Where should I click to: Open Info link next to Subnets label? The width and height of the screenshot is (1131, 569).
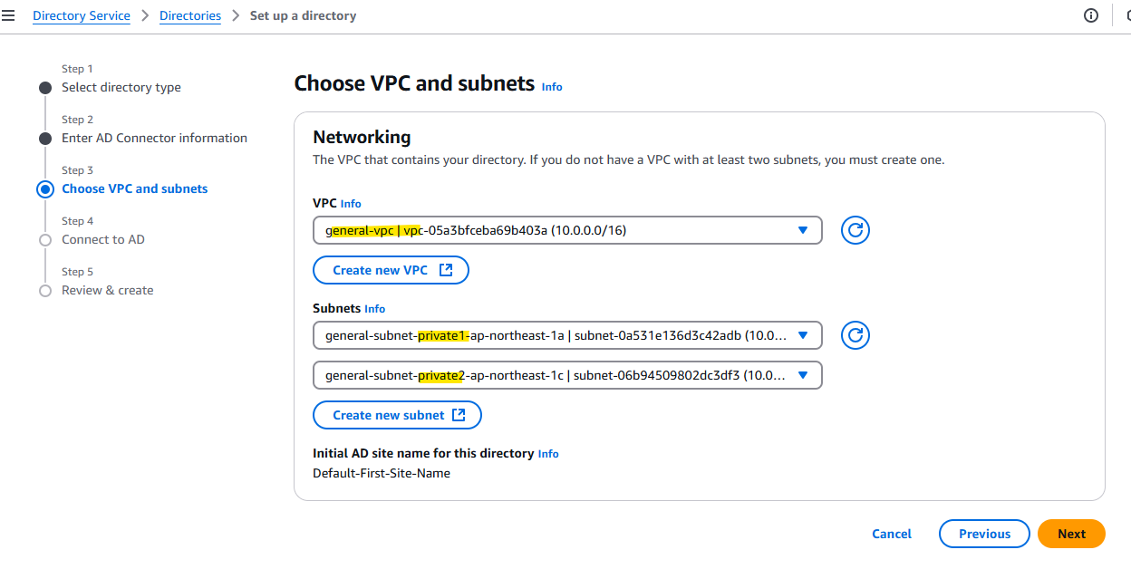(374, 309)
